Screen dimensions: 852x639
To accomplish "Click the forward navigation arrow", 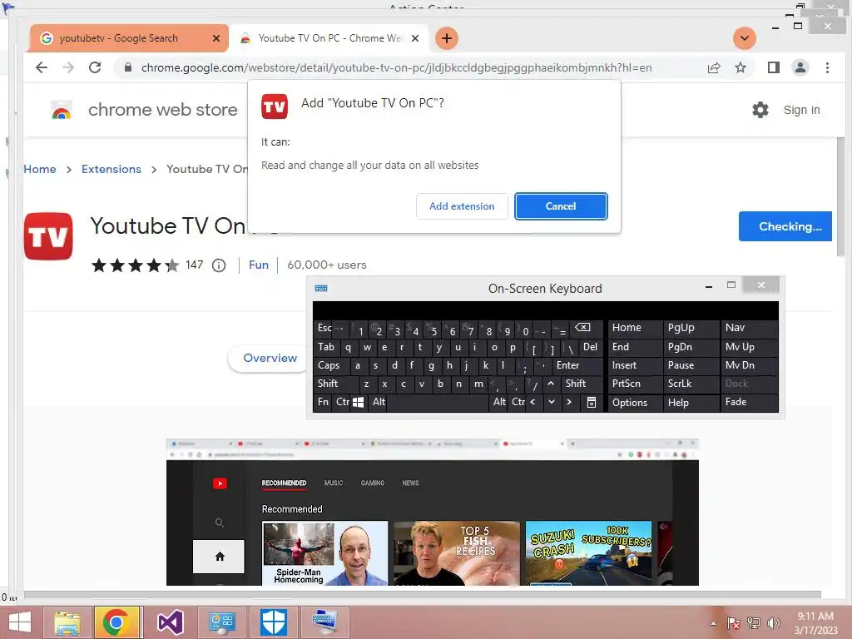I will tap(68, 67).
